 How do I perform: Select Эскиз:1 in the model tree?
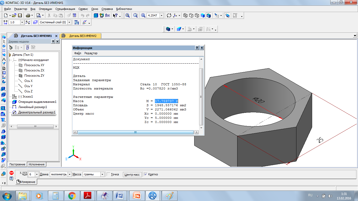pos(26,97)
